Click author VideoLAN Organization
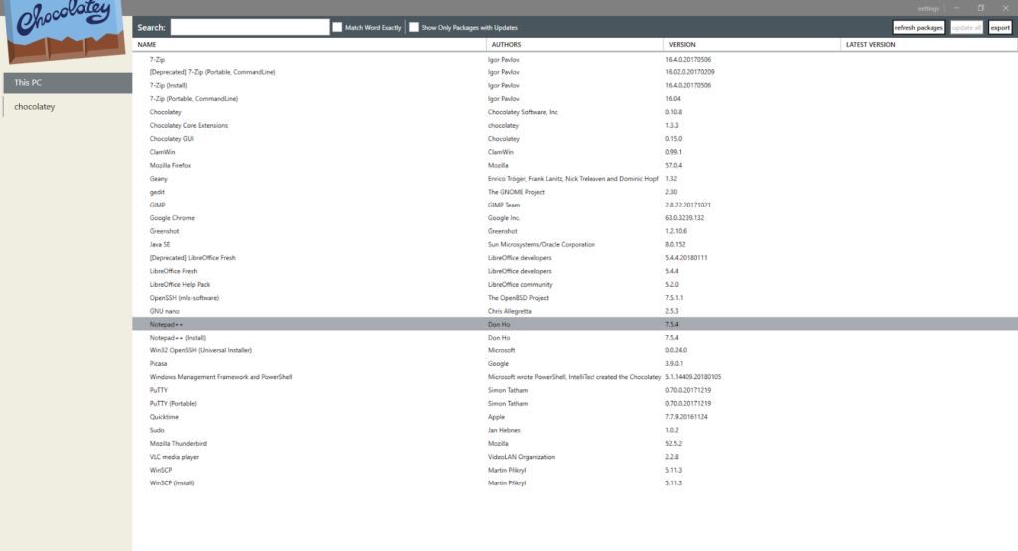 (521, 457)
